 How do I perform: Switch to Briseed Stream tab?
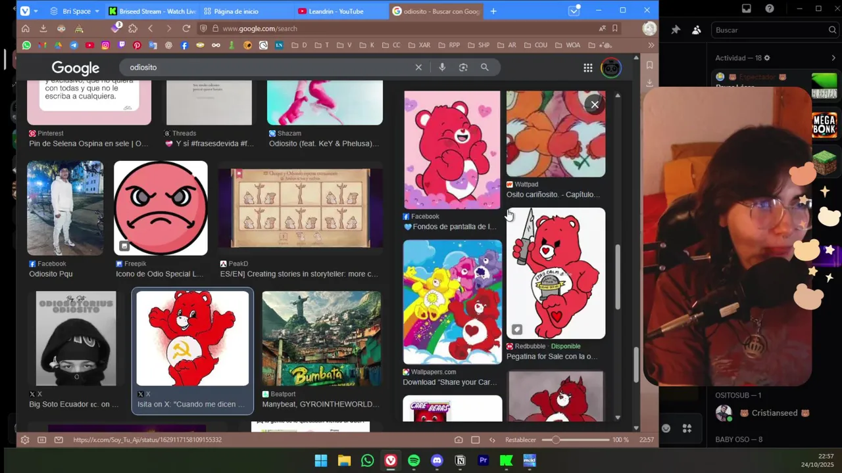[152, 11]
